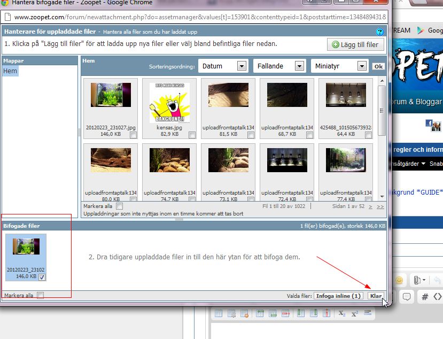Toggle Markera alla checkbox in Bifogade filer
Screen dimensions: 443x339
[x=41, y=296]
